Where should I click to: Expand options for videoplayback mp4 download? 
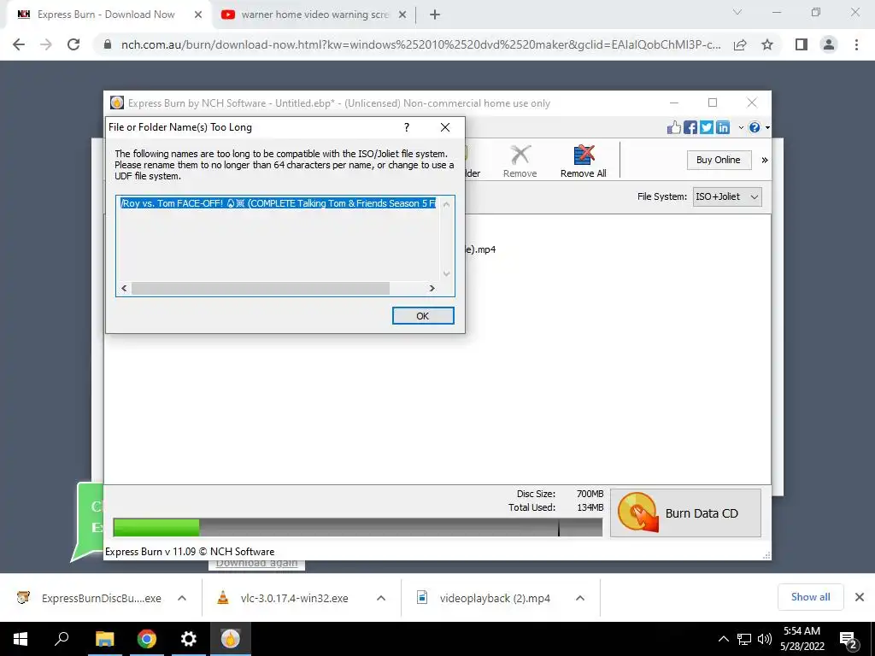pos(580,598)
